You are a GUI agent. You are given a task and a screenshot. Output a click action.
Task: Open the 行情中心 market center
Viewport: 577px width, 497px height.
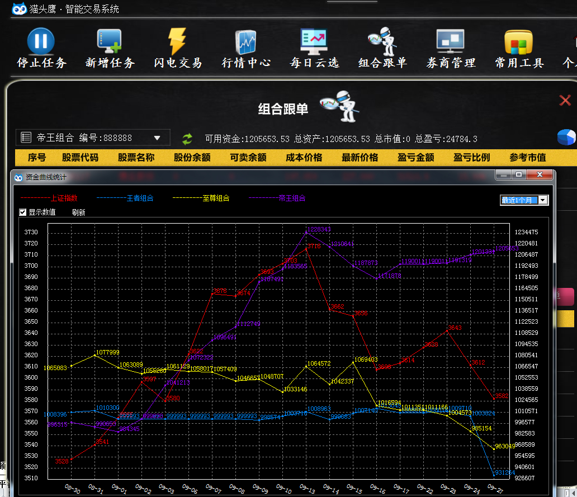[x=246, y=41]
